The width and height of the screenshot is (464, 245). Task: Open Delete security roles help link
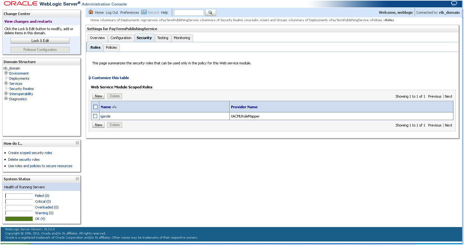[24, 159]
